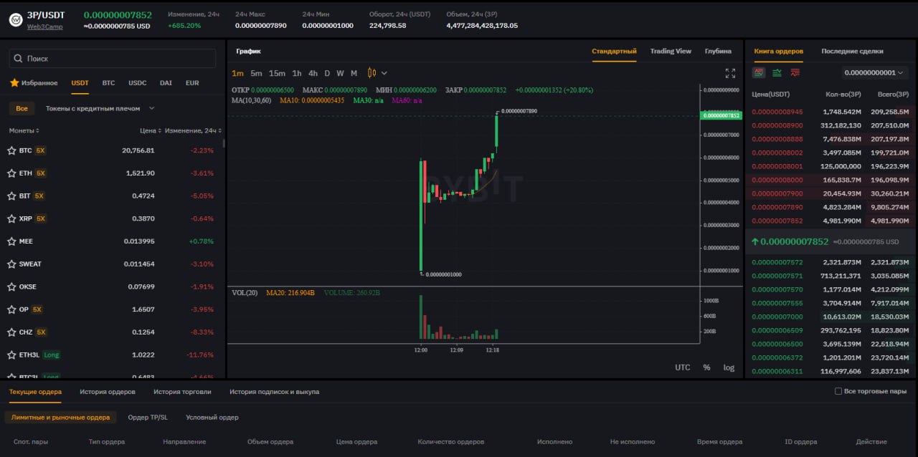The height and width of the screenshot is (457, 918).
Task: Toggle favorite star for XRP
Action: click(11, 218)
